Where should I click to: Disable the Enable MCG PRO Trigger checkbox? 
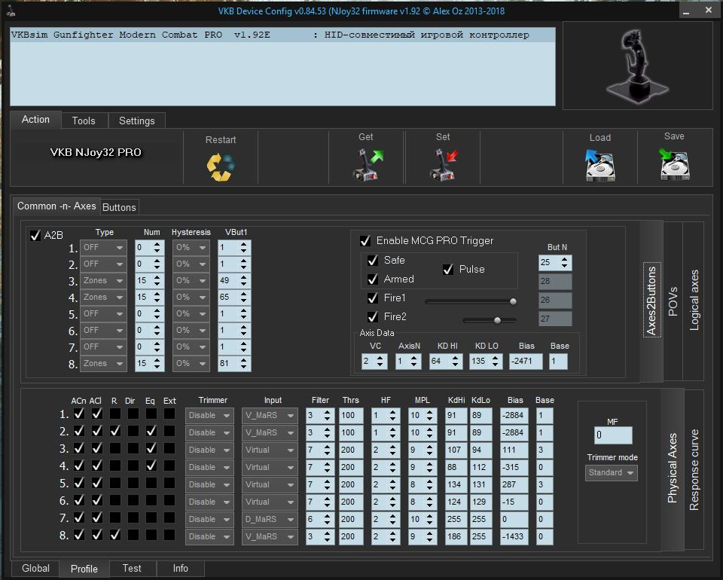(x=365, y=241)
